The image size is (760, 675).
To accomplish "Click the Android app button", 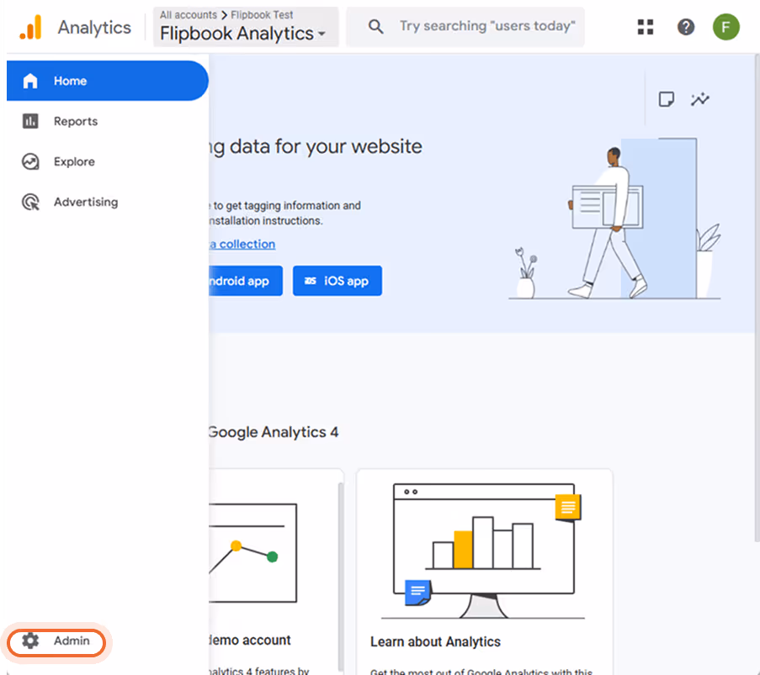I will 246,281.
